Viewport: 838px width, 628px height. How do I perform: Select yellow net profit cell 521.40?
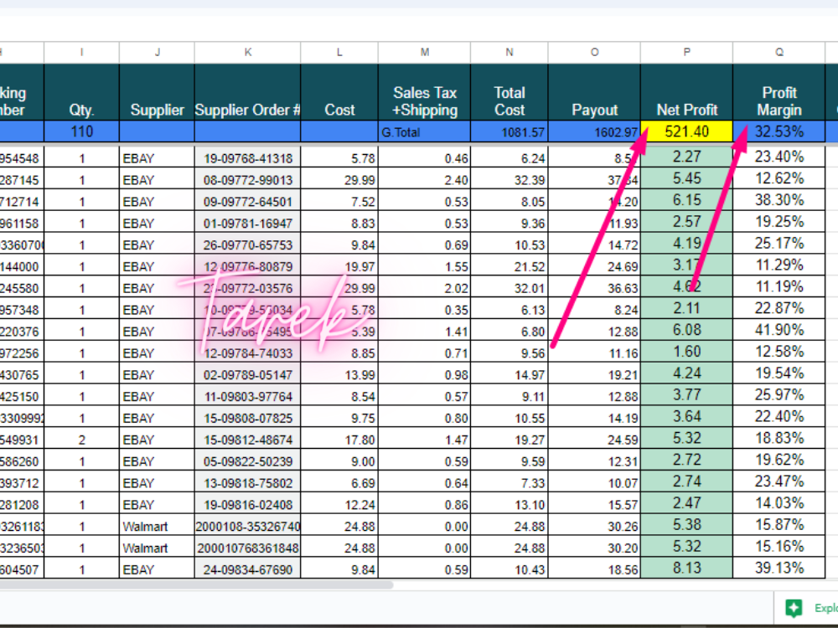click(x=687, y=132)
